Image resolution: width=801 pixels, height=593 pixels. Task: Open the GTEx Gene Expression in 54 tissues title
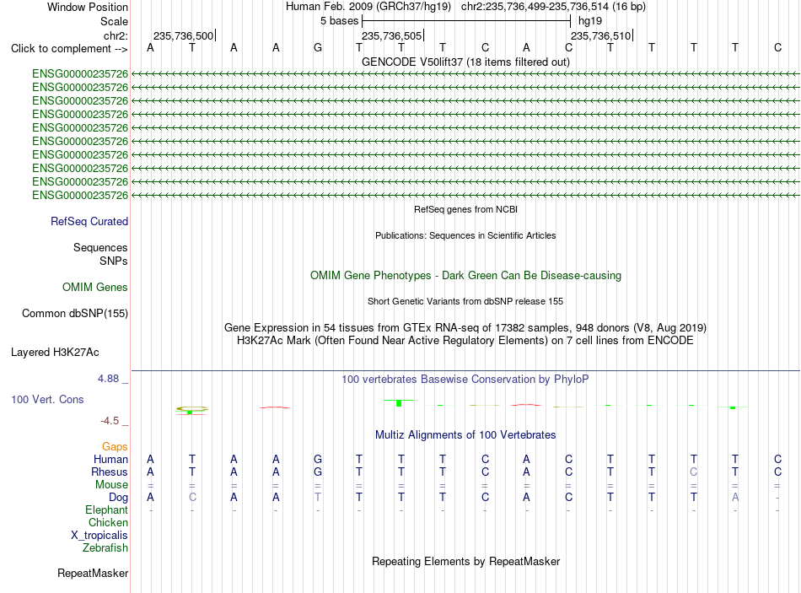coord(465,327)
